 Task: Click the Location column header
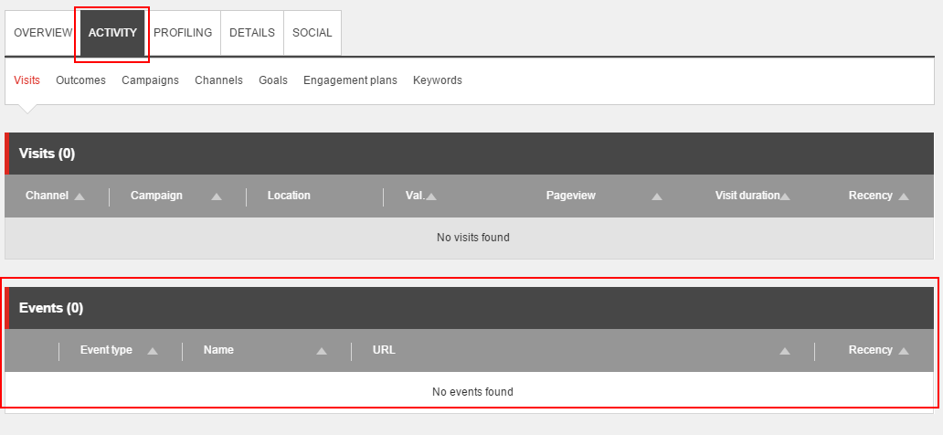pyautogui.click(x=289, y=196)
